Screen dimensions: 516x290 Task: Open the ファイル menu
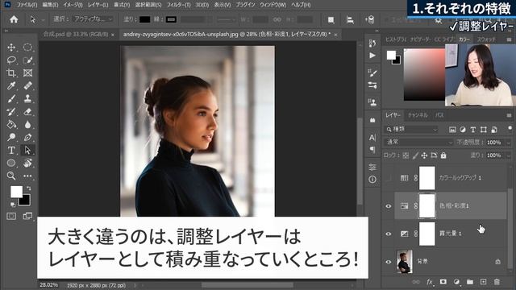click(27, 5)
